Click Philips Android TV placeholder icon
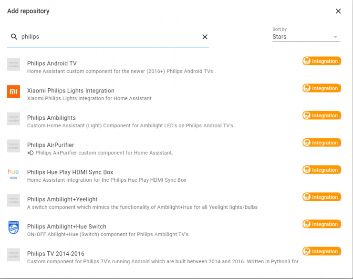The image size is (353, 279). point(14,64)
